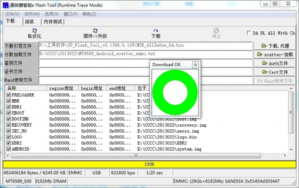Click the 固件->升级 firmware upgrade icon
Viewport: 299px width, 188px height.
[95, 30]
